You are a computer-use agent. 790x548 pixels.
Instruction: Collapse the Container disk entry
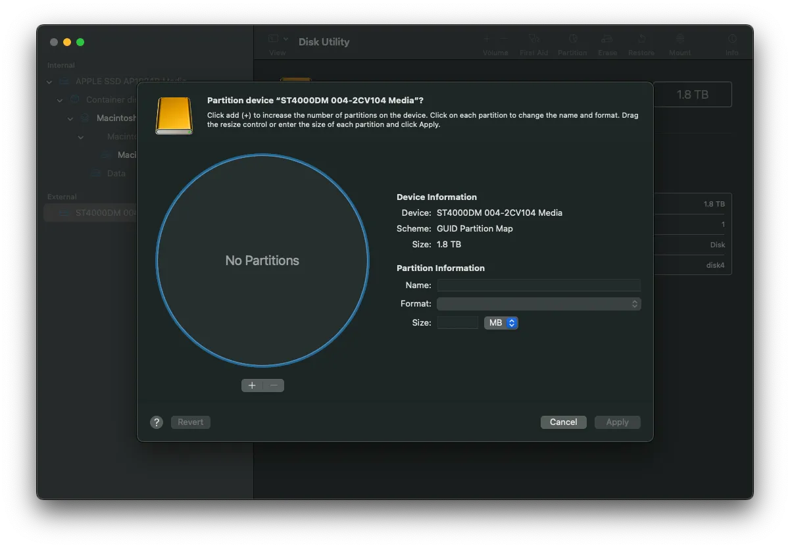coord(60,100)
